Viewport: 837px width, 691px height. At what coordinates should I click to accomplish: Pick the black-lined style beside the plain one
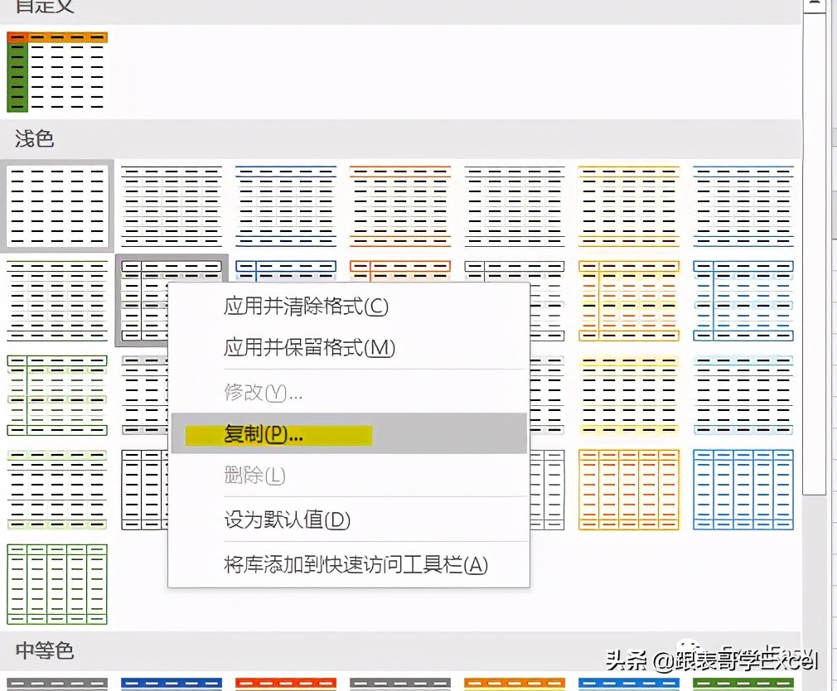(x=172, y=206)
